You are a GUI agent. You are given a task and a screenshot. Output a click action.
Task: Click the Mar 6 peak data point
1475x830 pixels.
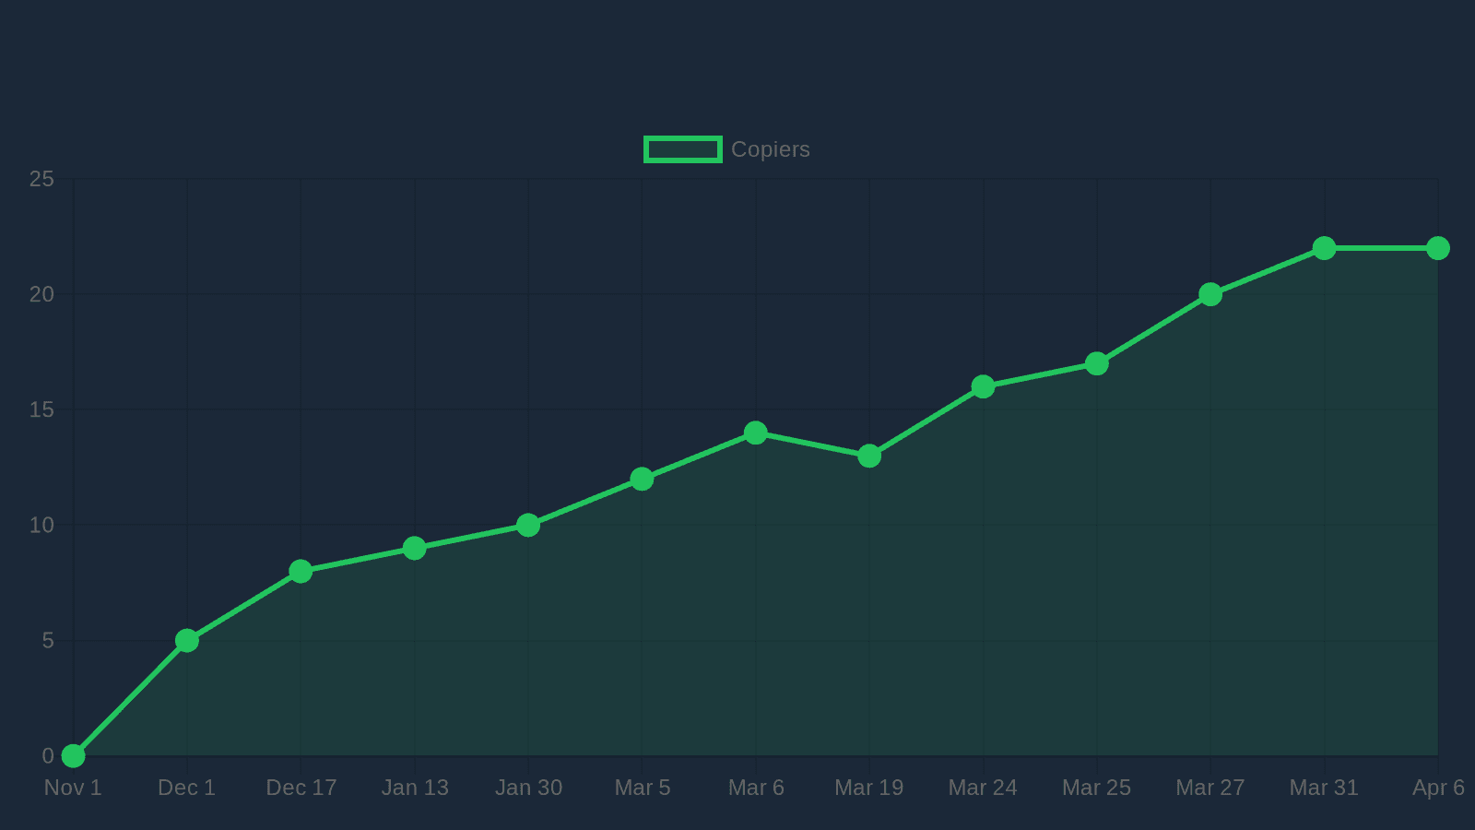coord(757,433)
